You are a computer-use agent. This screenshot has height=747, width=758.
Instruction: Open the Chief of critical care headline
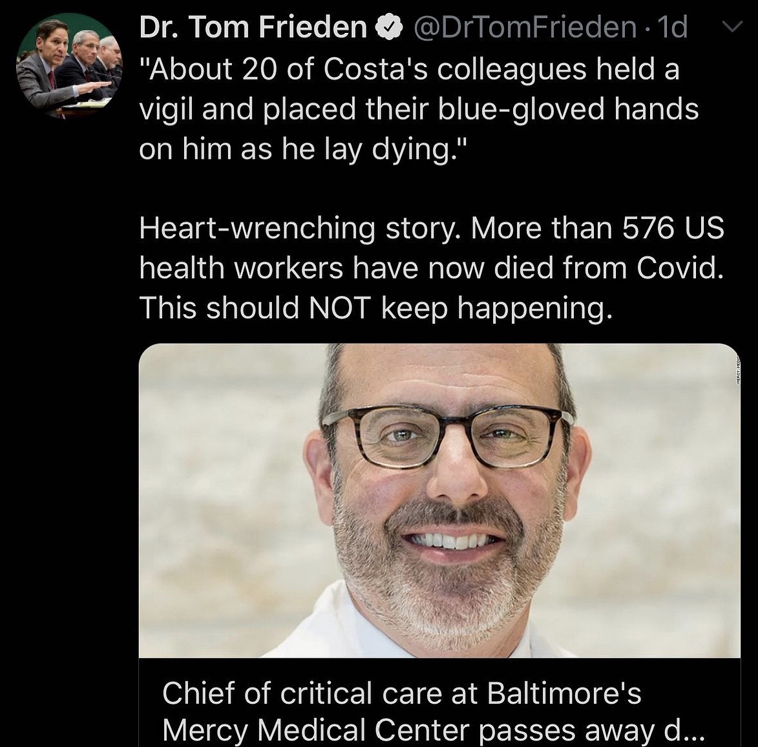[x=401, y=693]
